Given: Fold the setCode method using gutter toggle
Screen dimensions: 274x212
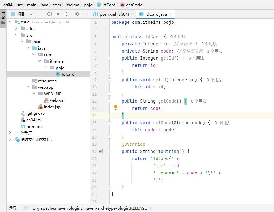Looking at the screenshot, I should pyautogui.click(x=109, y=123).
